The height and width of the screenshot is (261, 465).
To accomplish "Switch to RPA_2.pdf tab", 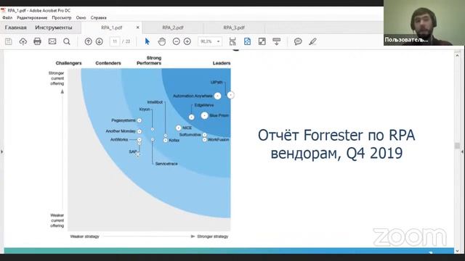I will click(173, 28).
